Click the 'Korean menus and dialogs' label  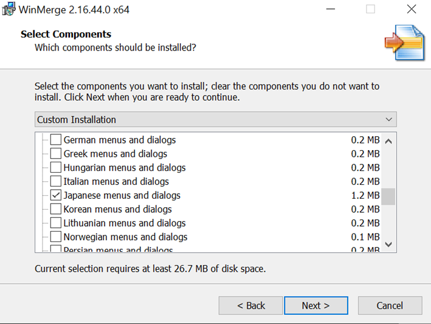coord(117,209)
